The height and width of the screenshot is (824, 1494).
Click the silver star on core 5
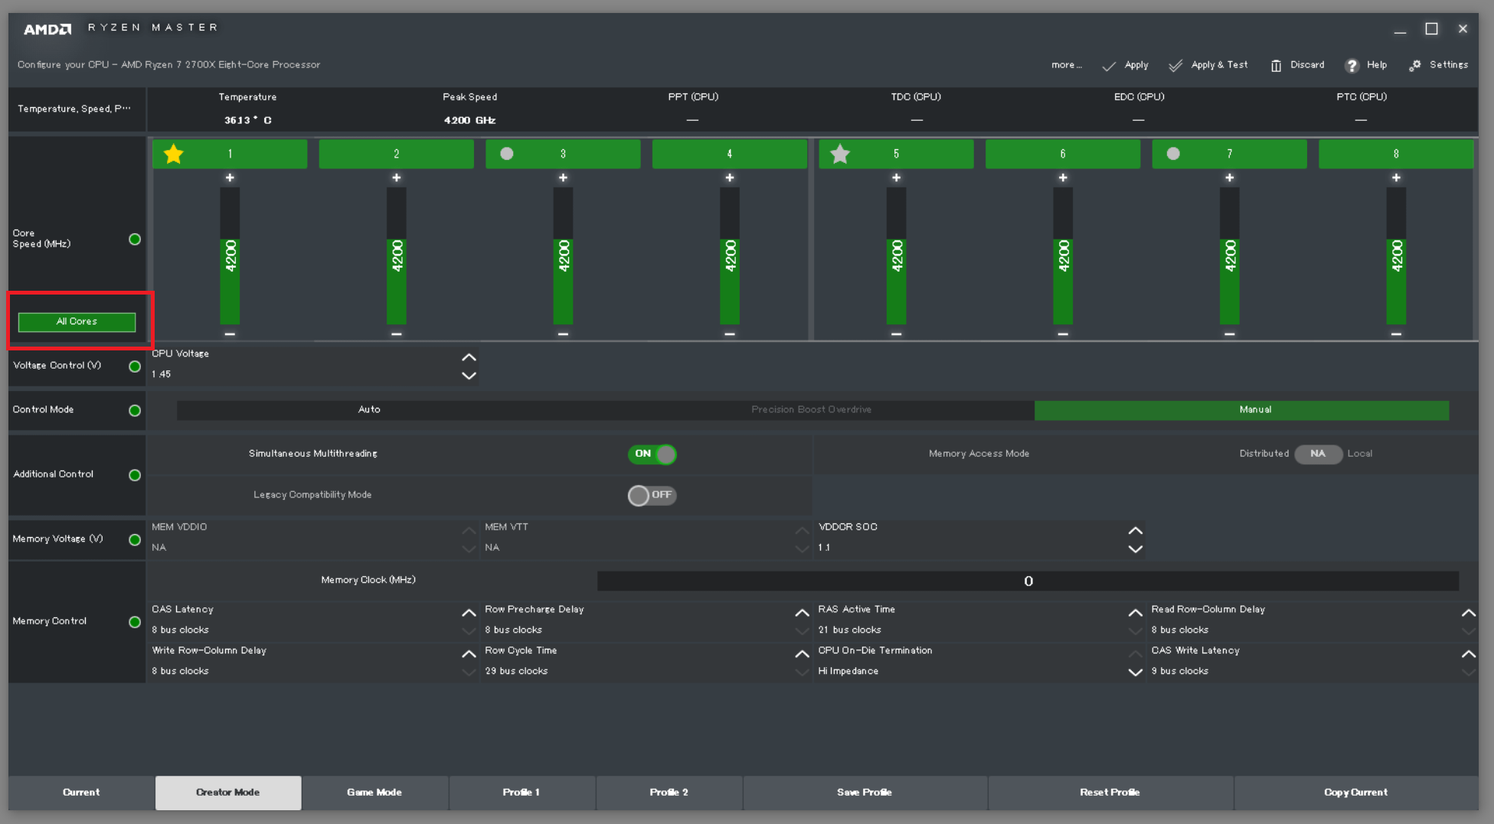point(840,154)
